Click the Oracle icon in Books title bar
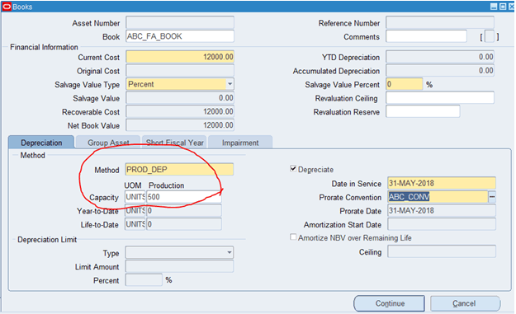 coord(7,7)
